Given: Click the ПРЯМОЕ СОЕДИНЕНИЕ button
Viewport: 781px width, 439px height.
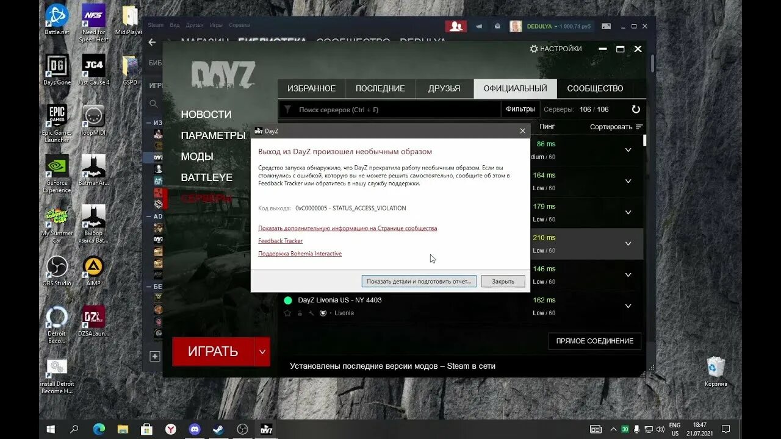Looking at the screenshot, I should coord(595,341).
